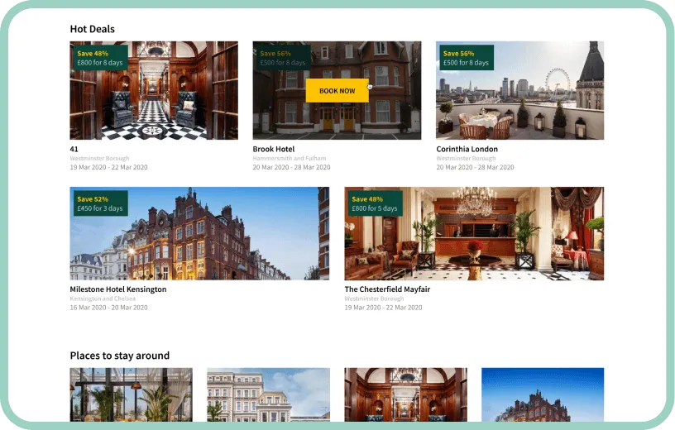
Task: Open The Chesterfield Mayfair lobby photo
Action: click(474, 233)
